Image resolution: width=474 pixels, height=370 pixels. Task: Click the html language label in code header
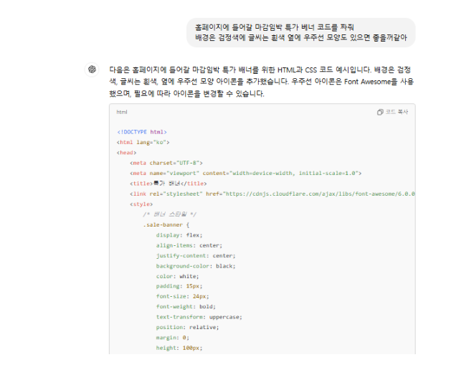(122, 112)
